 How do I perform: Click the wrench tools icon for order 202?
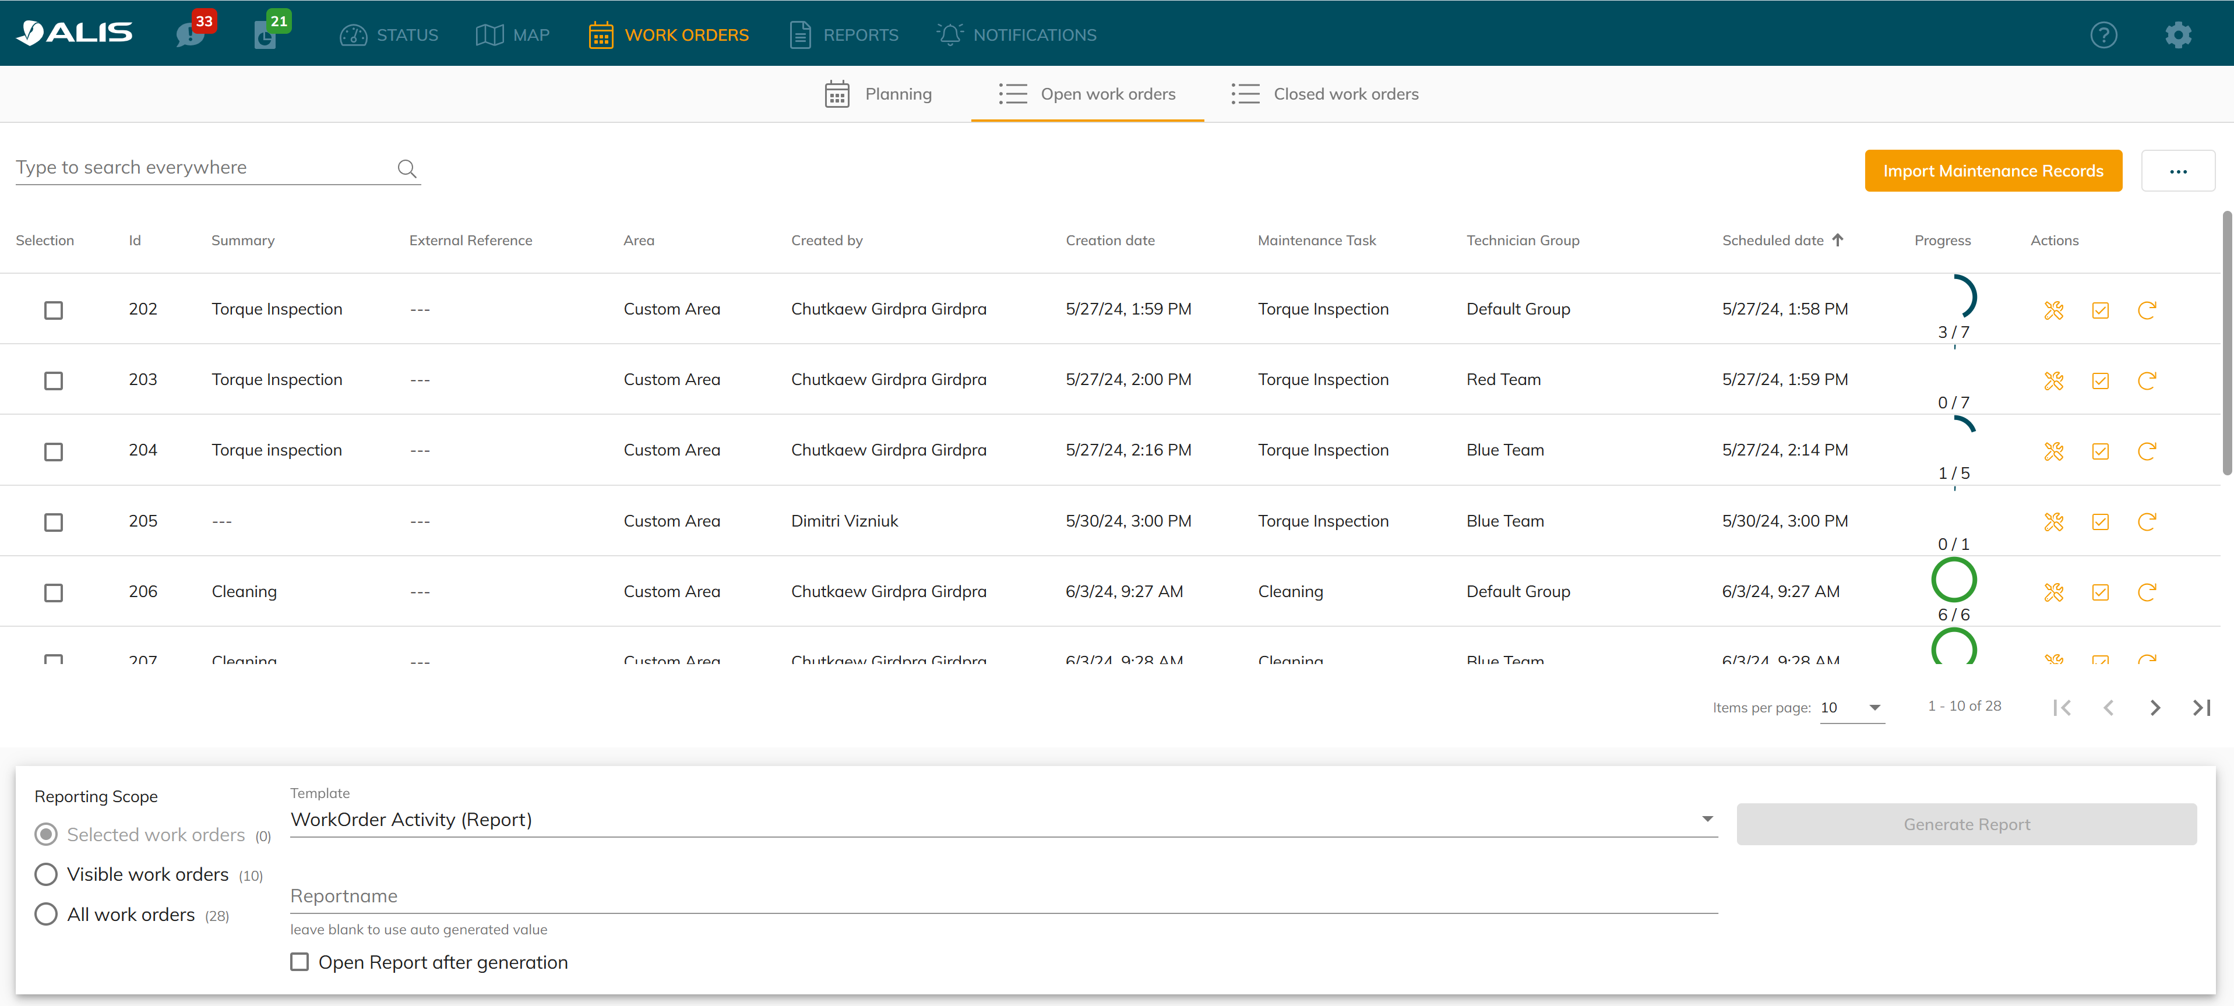(2053, 310)
